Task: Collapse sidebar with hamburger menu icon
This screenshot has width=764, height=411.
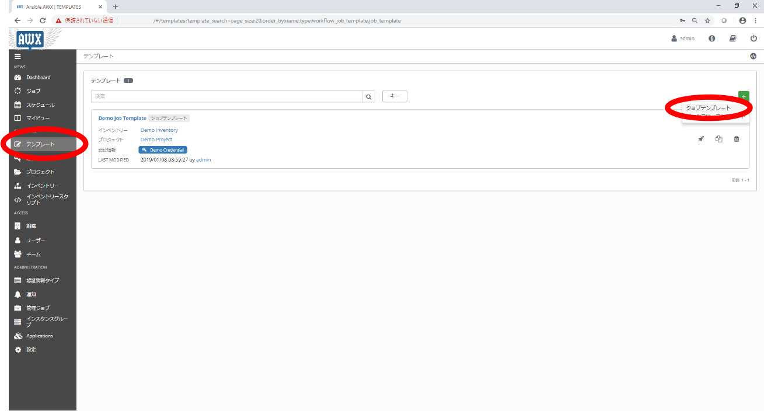Action: click(18, 57)
